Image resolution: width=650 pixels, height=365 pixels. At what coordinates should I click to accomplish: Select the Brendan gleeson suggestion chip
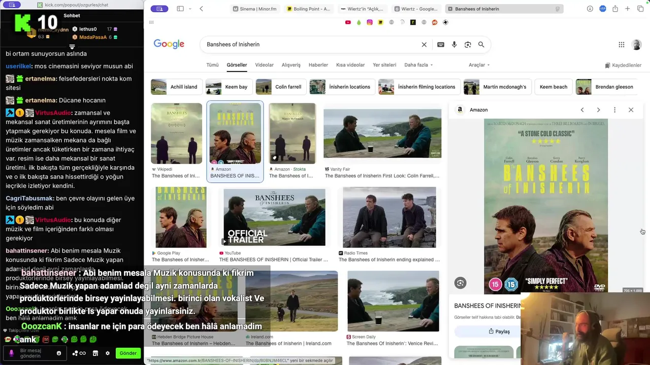(x=607, y=87)
